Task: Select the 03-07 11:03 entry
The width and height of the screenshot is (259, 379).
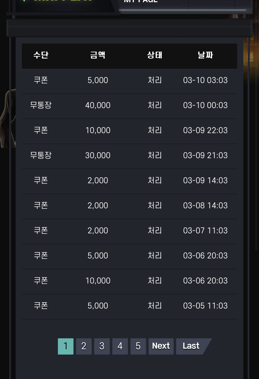Action: click(x=129, y=231)
